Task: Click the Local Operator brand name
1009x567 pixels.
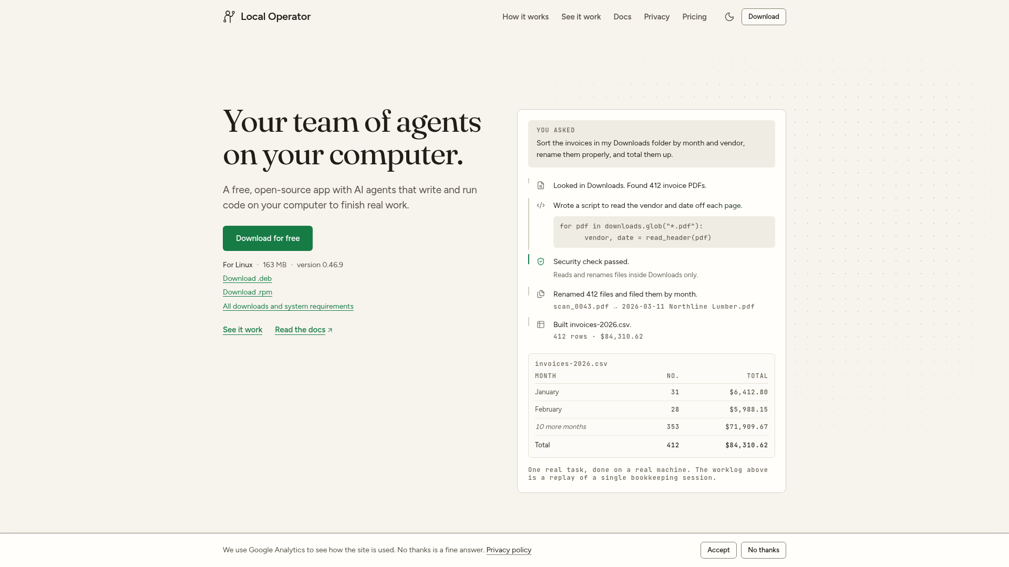Action: [x=275, y=17]
